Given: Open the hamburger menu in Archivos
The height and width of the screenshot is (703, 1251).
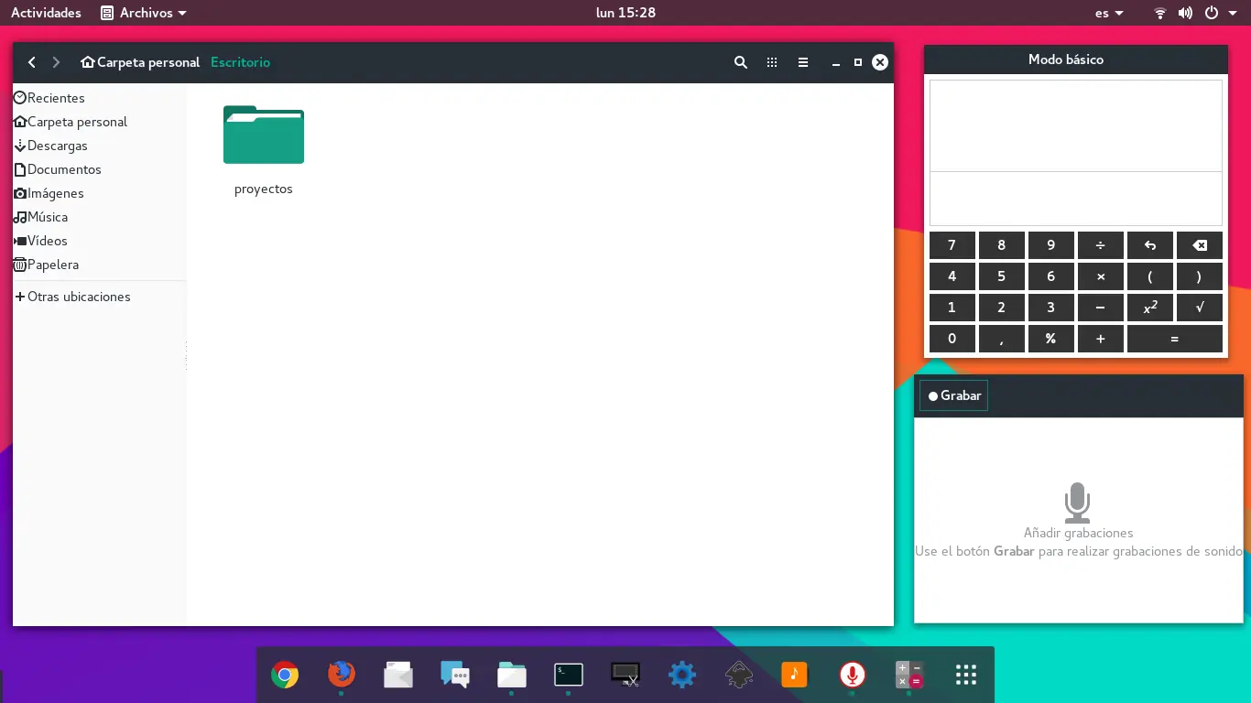Looking at the screenshot, I should click(x=803, y=62).
